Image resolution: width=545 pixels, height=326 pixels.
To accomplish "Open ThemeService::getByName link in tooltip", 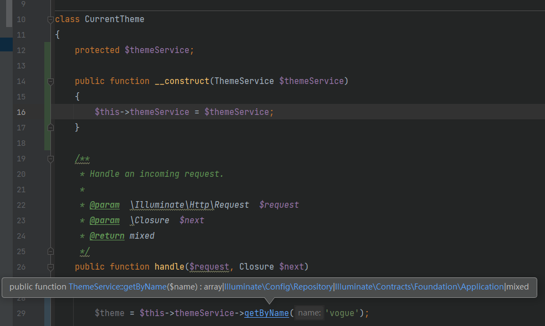I will coord(117,287).
